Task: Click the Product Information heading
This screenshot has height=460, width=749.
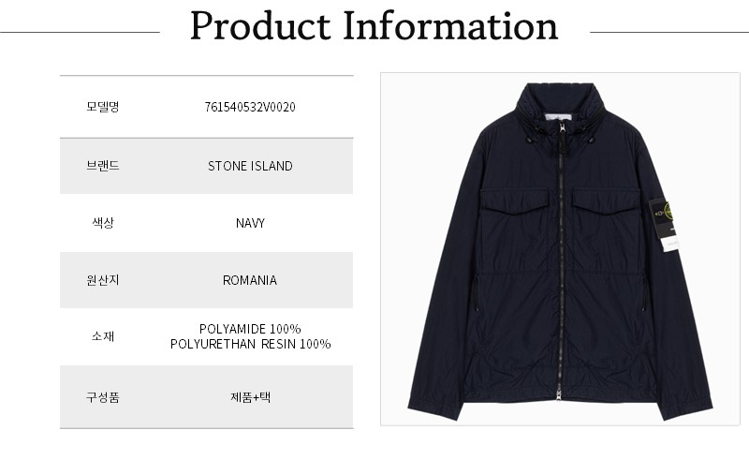Action: pos(374,28)
